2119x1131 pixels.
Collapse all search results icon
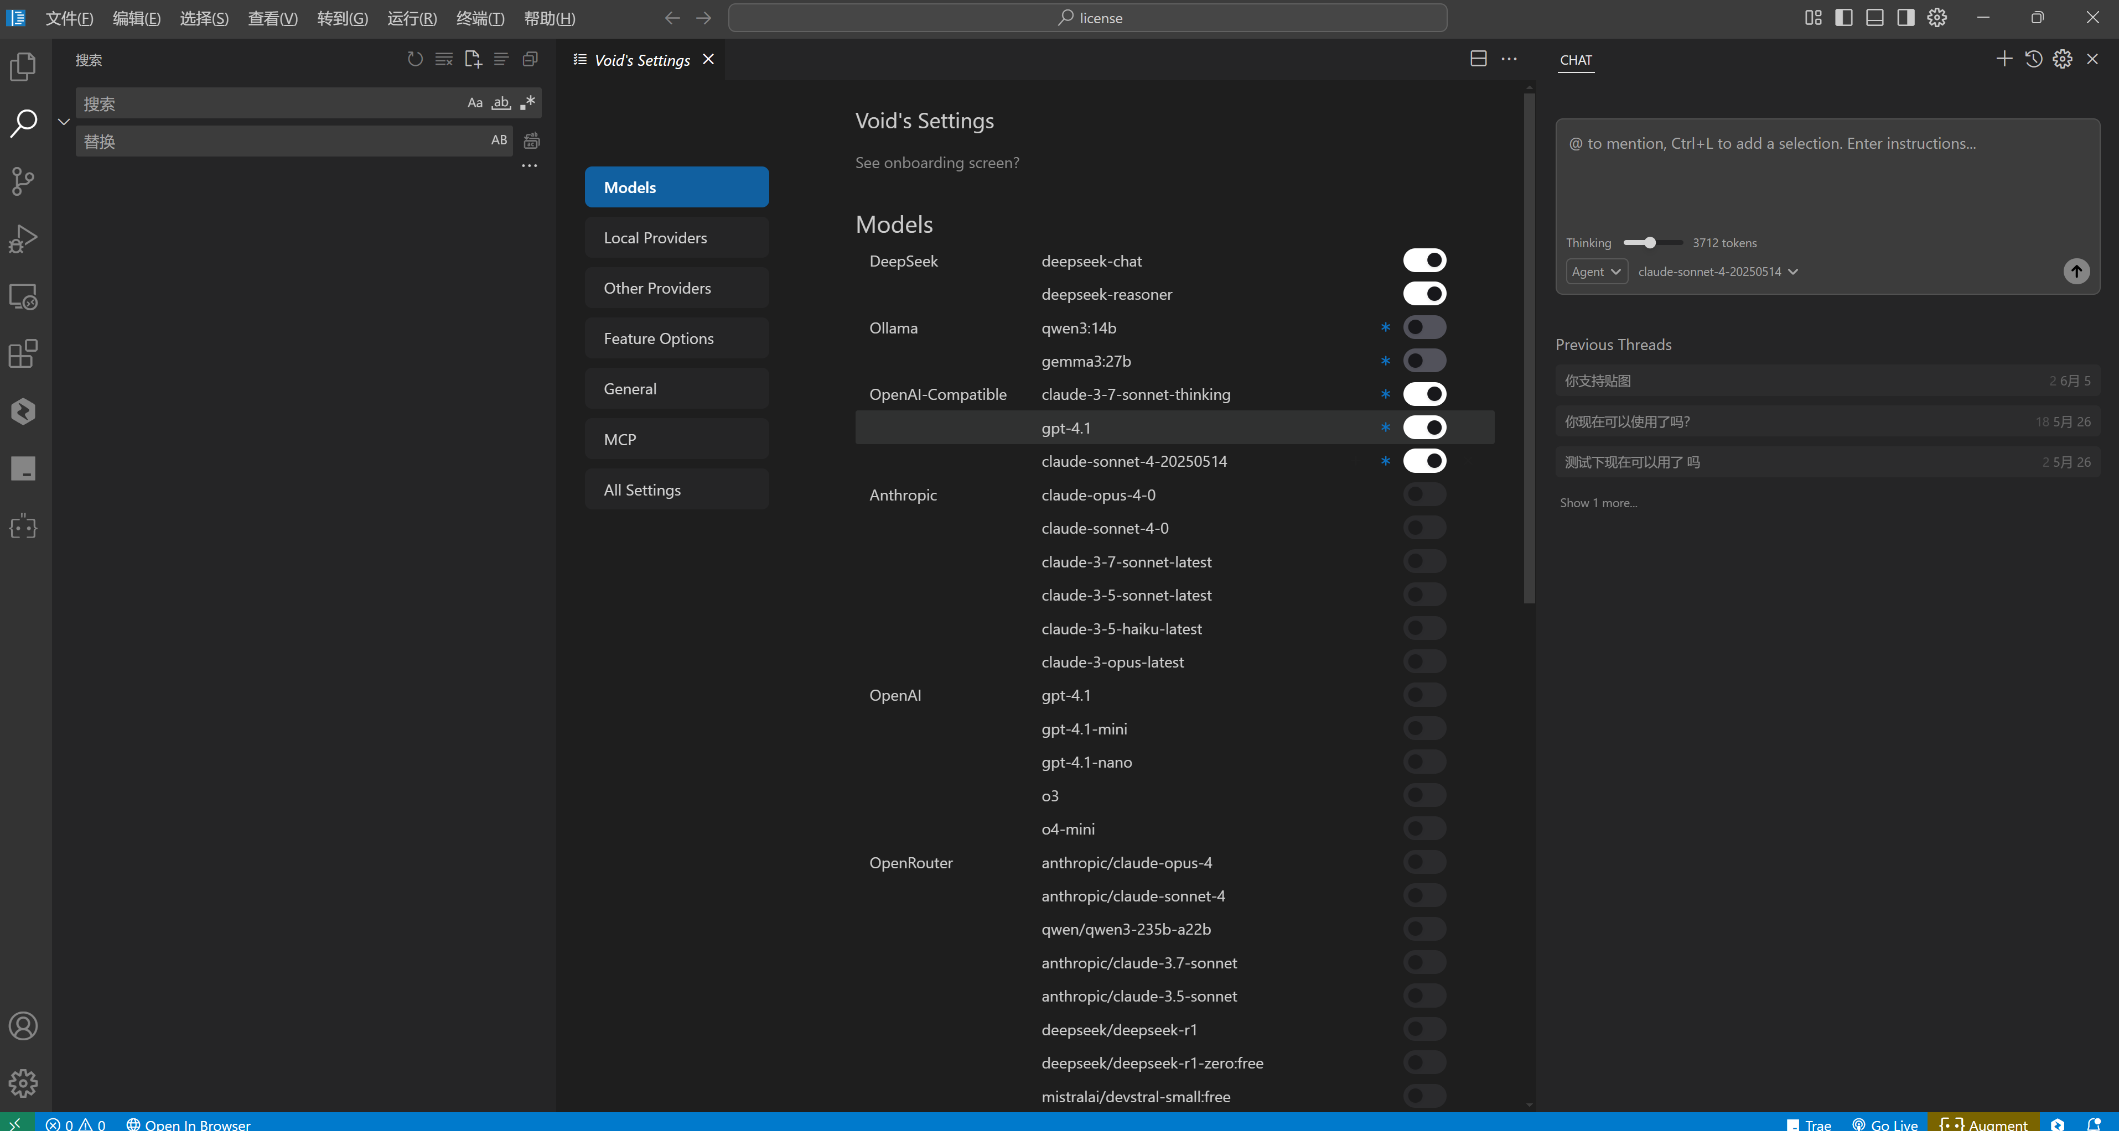click(531, 59)
